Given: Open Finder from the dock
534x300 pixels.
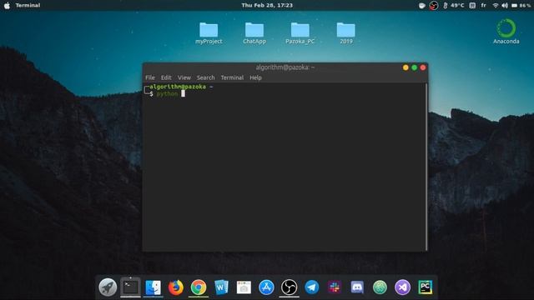Looking at the screenshot, I should coord(154,287).
